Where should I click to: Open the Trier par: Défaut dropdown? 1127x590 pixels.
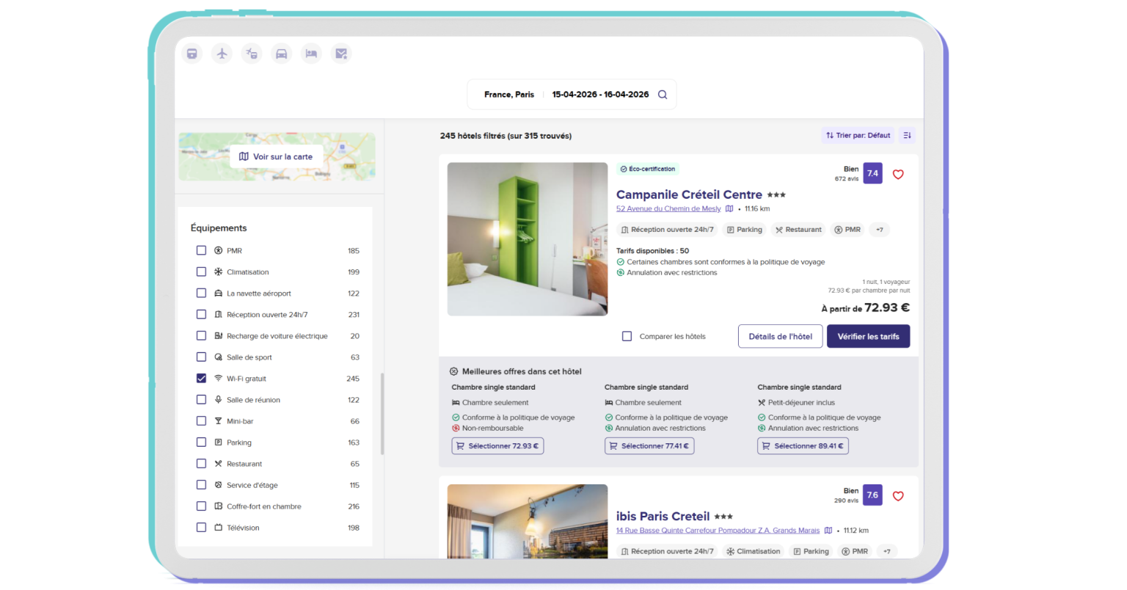pos(858,135)
